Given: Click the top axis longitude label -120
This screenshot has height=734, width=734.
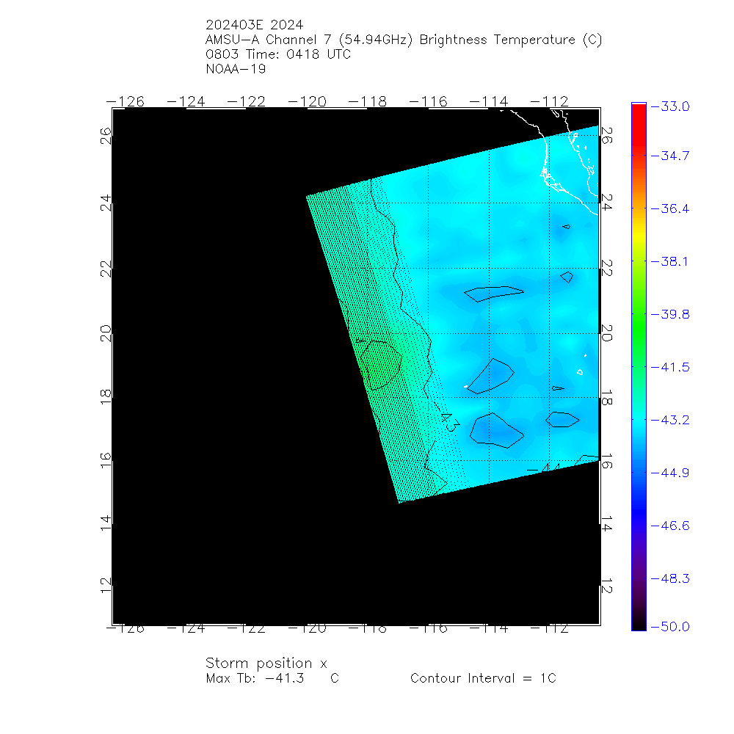Looking at the screenshot, I should pyautogui.click(x=307, y=101).
